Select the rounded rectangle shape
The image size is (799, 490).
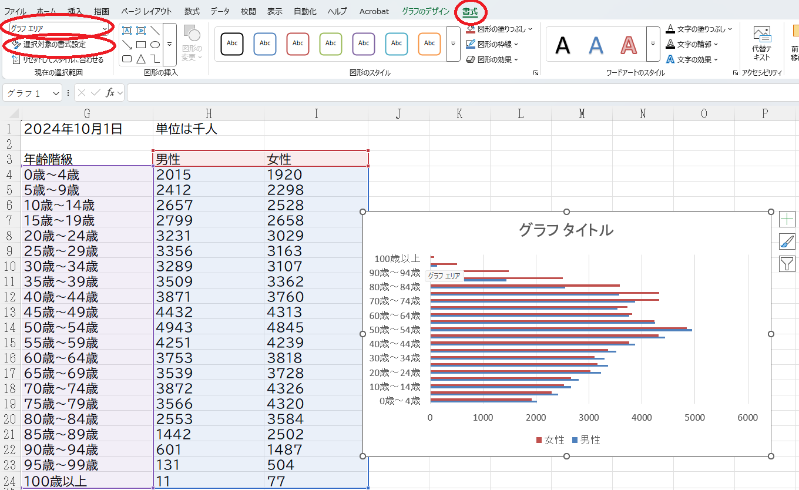coord(127,59)
